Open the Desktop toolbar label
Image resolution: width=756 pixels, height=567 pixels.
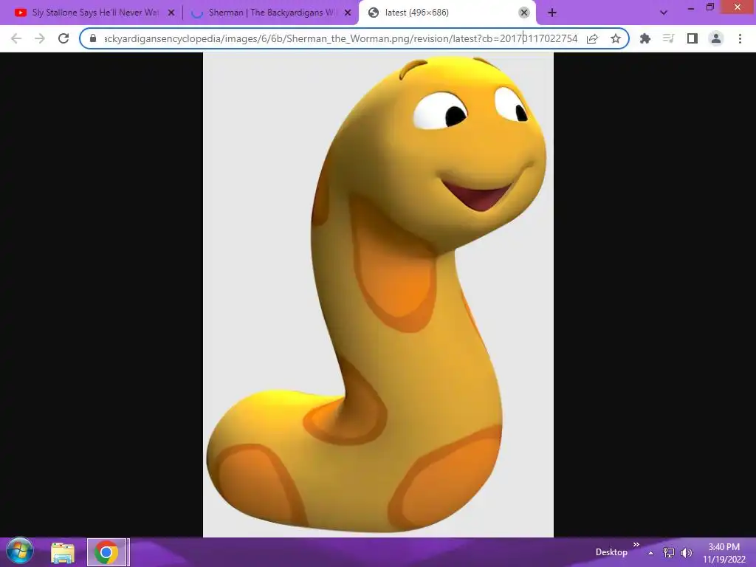(611, 552)
